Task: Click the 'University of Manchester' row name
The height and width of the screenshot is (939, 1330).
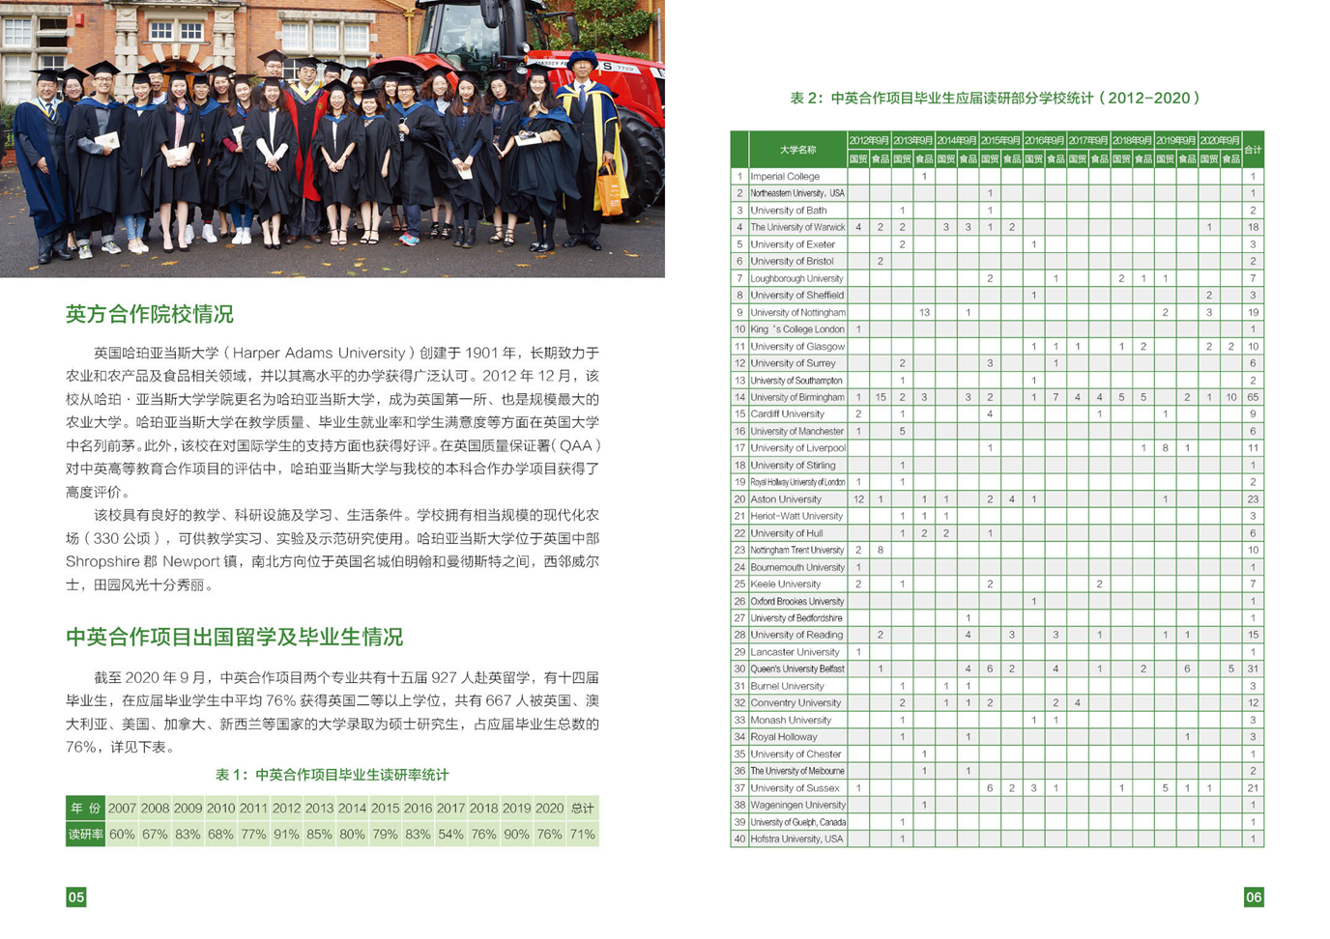Action: click(x=797, y=431)
